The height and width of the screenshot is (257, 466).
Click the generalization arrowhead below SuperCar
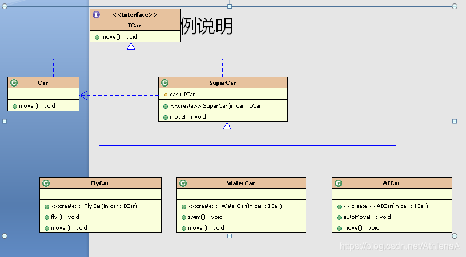227,126
